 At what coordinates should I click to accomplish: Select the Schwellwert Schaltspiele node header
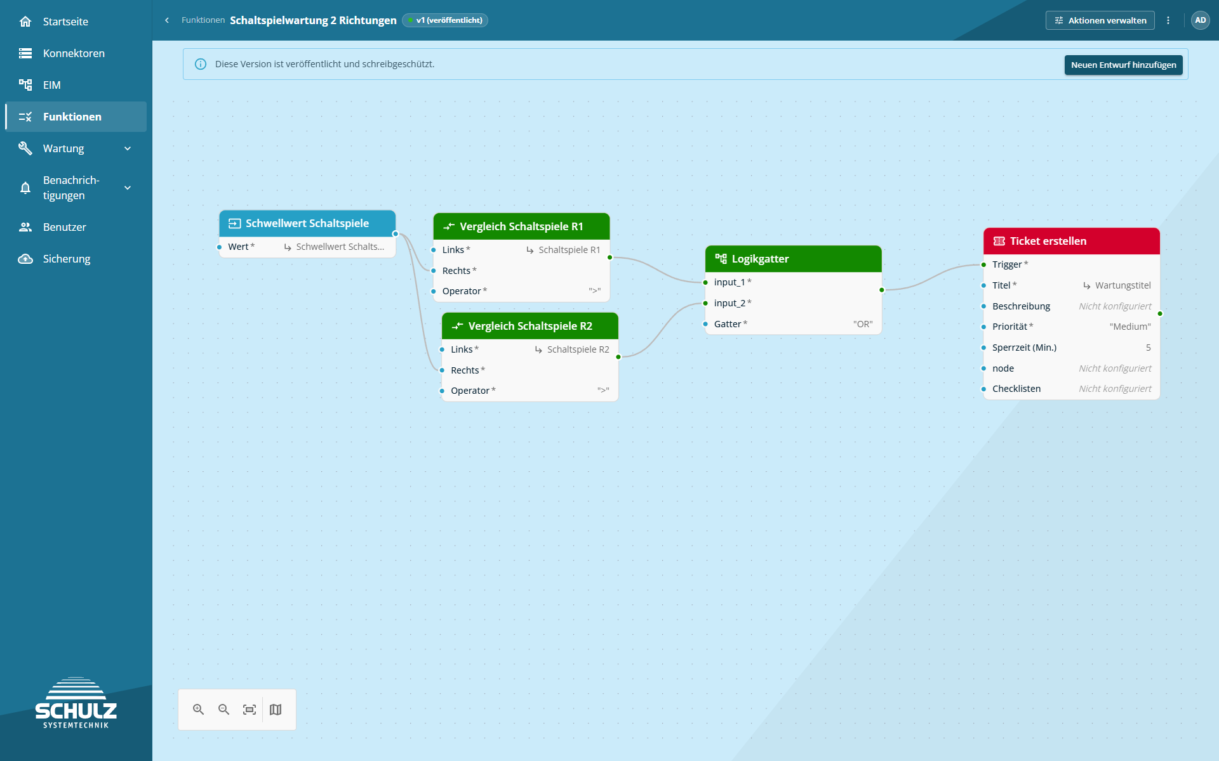click(307, 223)
